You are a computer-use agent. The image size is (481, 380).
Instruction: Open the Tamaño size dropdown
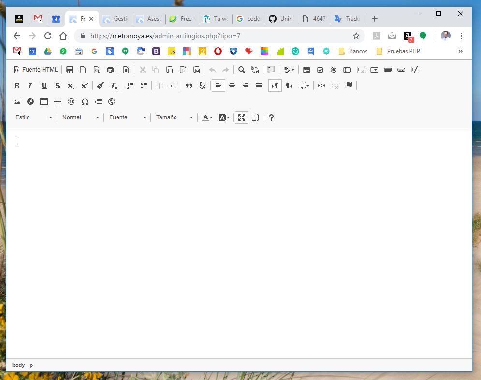coord(174,117)
